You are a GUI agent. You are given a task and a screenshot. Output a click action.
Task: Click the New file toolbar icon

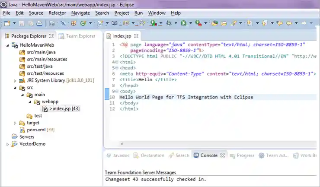pyautogui.click(x=7, y=23)
